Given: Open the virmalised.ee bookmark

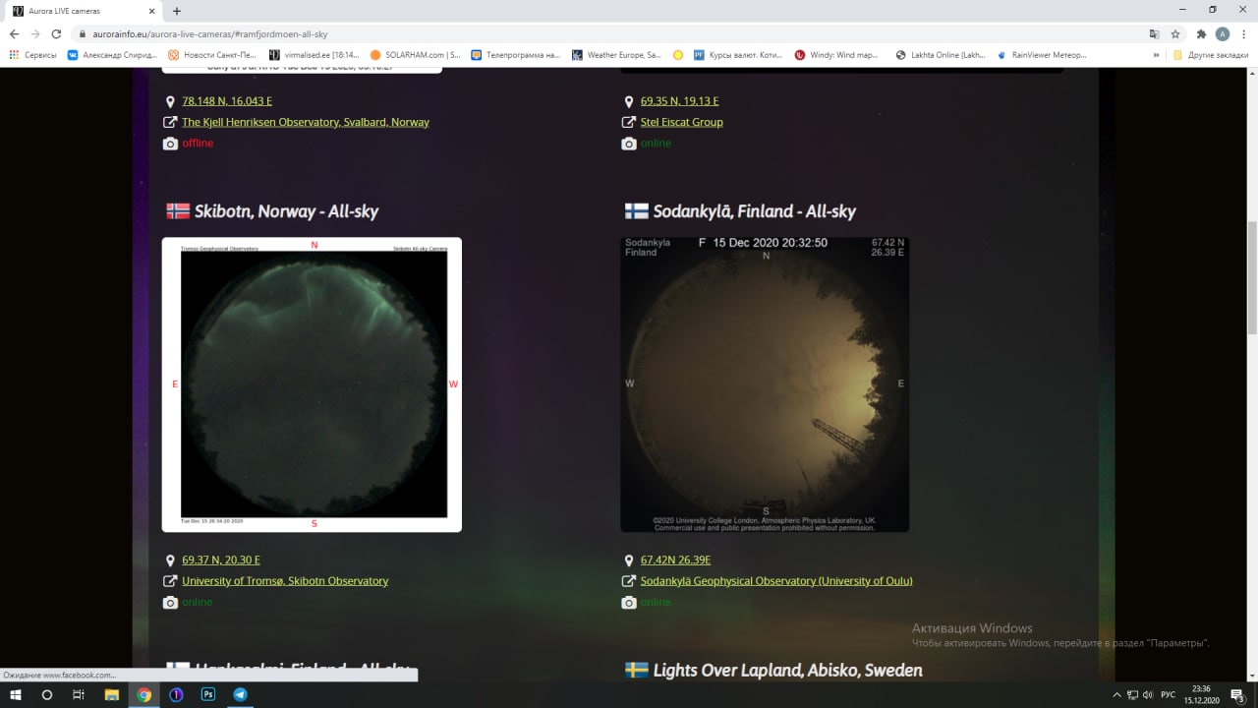Looking at the screenshot, I should 314,55.
